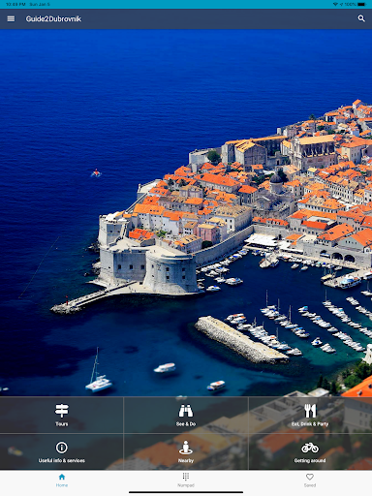Open Eat, Drink & Party fork-knife tile
Viewport: 372px width, 496px height.
point(310,415)
